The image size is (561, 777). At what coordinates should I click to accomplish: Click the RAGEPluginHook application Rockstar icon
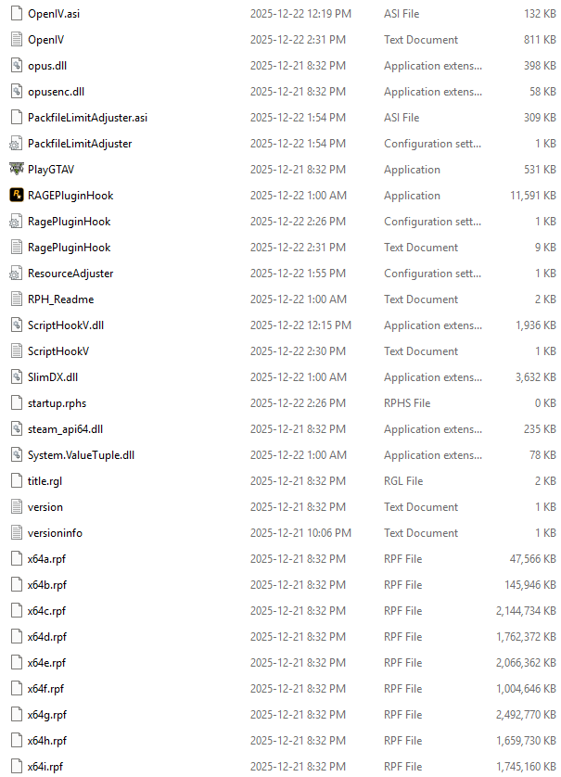tap(17, 196)
